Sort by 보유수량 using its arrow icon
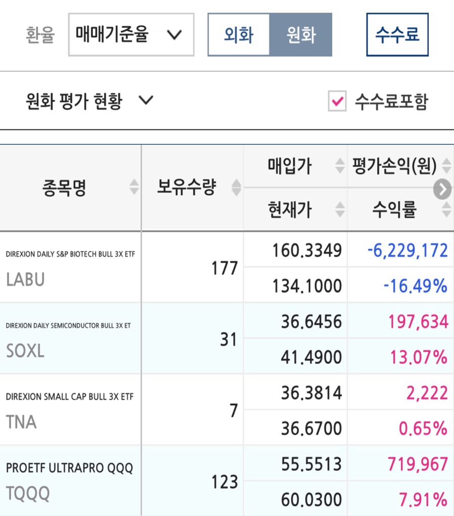The width and height of the screenshot is (454, 516). 236,187
